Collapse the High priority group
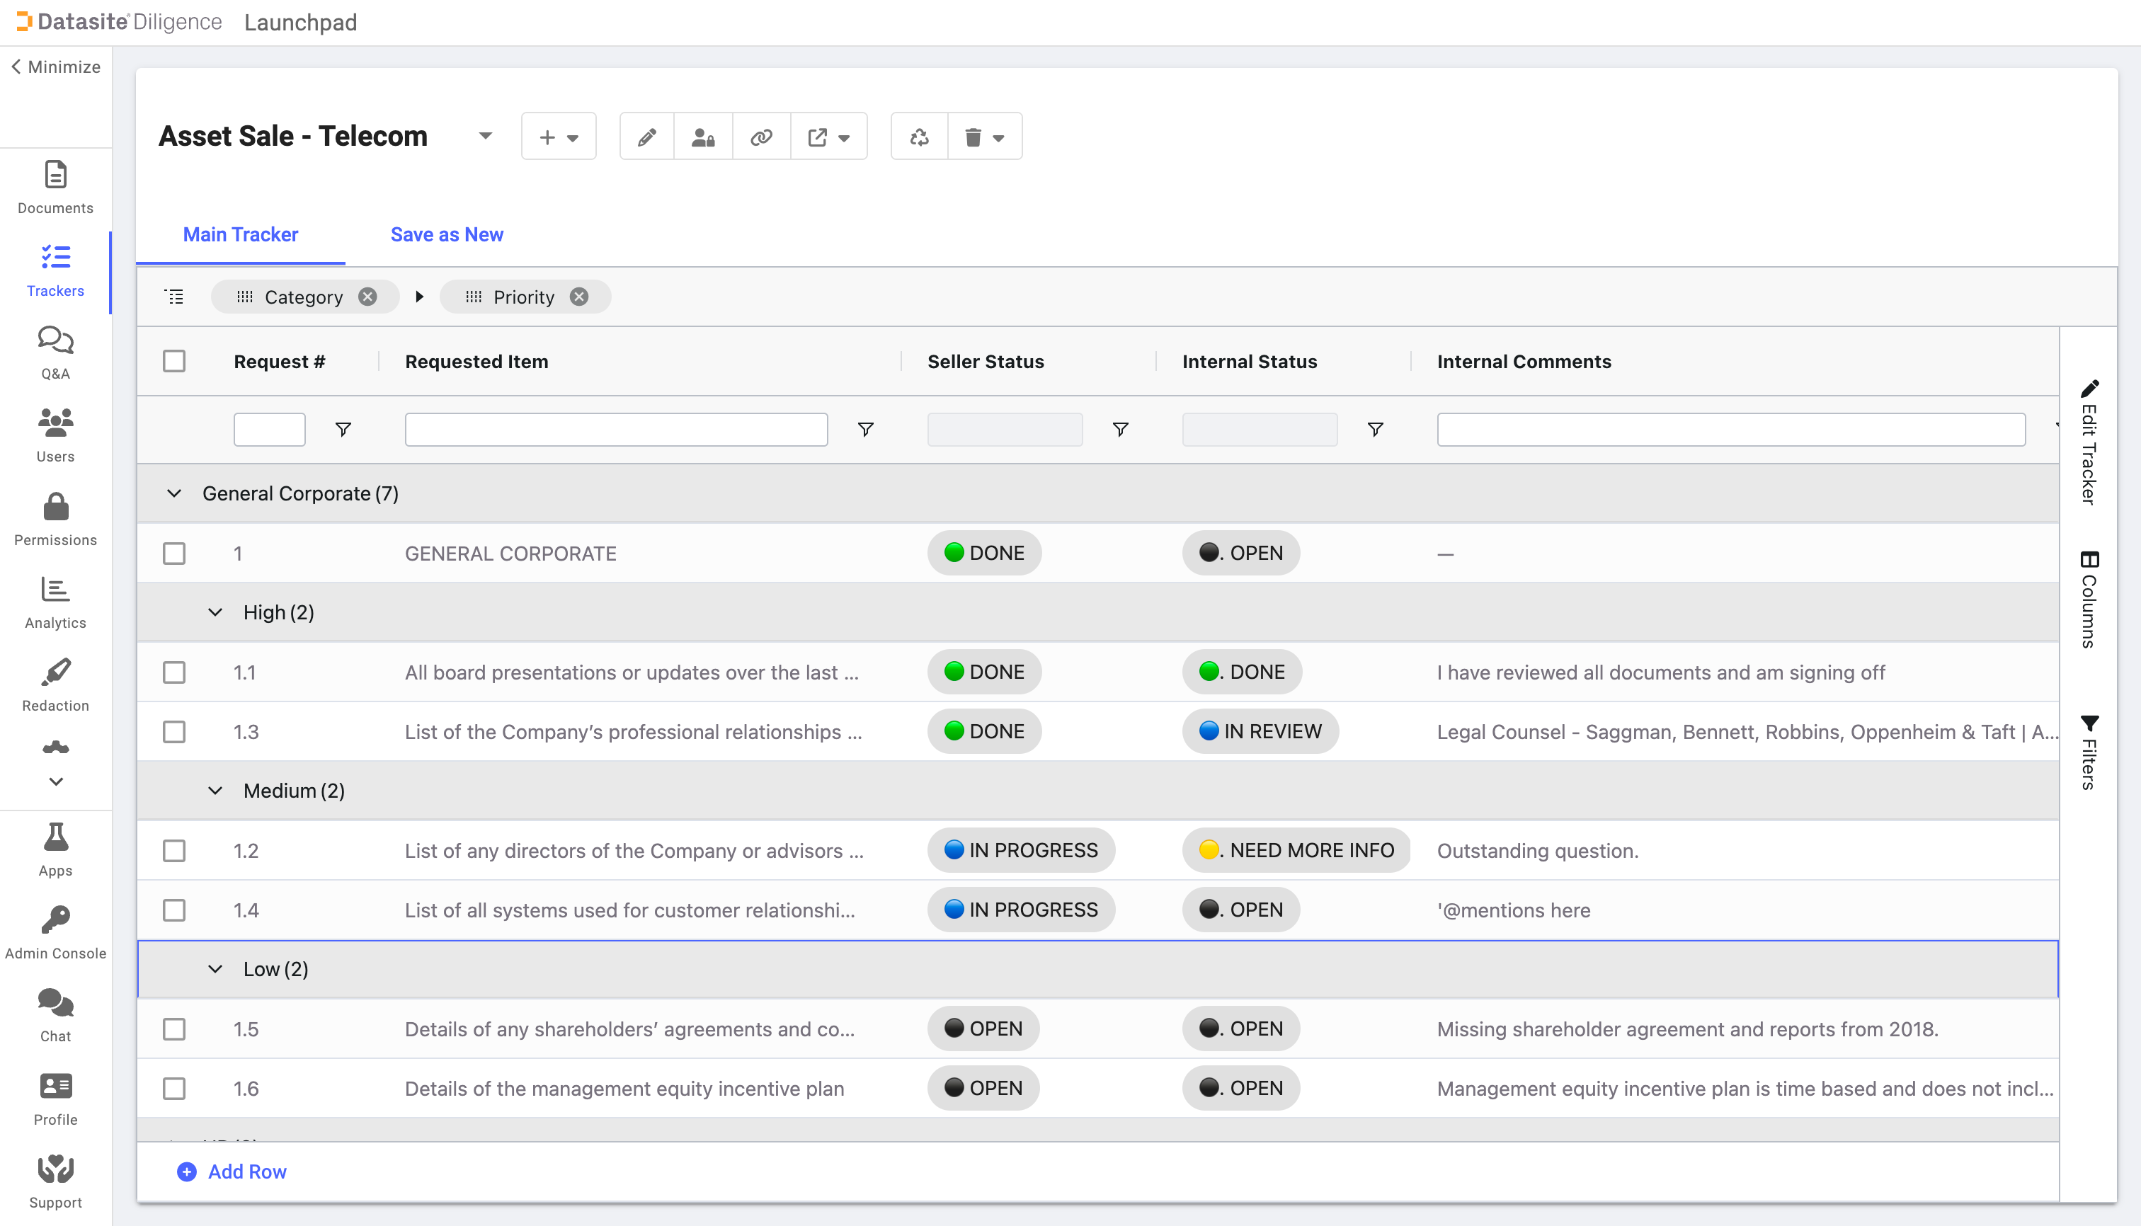Screen dimensions: 2141x1226 tap(216, 612)
